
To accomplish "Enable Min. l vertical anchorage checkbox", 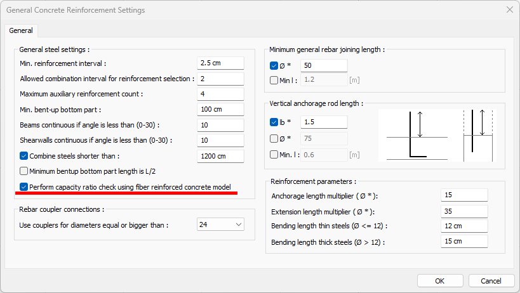I will point(274,154).
